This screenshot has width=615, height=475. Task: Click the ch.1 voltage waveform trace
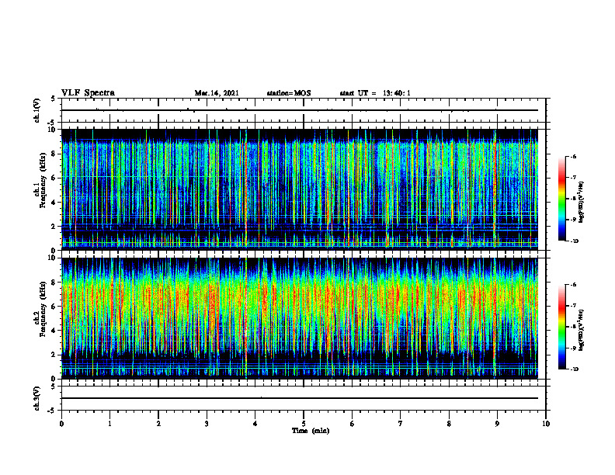(300, 110)
